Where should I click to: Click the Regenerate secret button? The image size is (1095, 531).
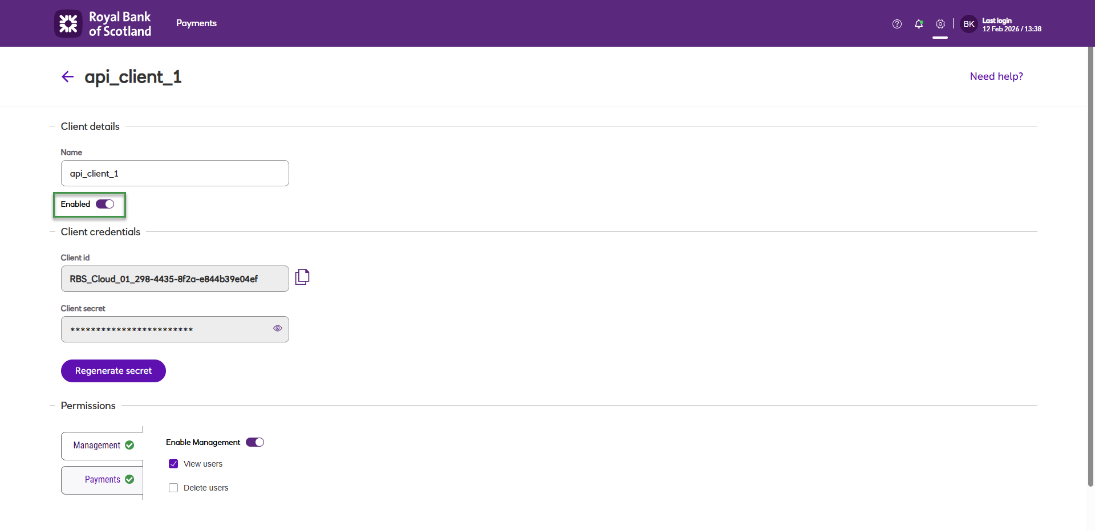[113, 371]
